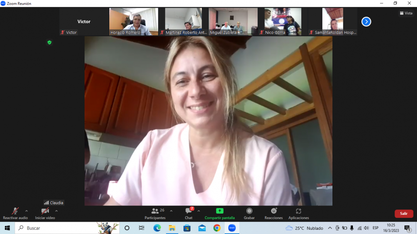Show hidden system tray icons
Viewport: 417px width, 234px height.
(330, 228)
